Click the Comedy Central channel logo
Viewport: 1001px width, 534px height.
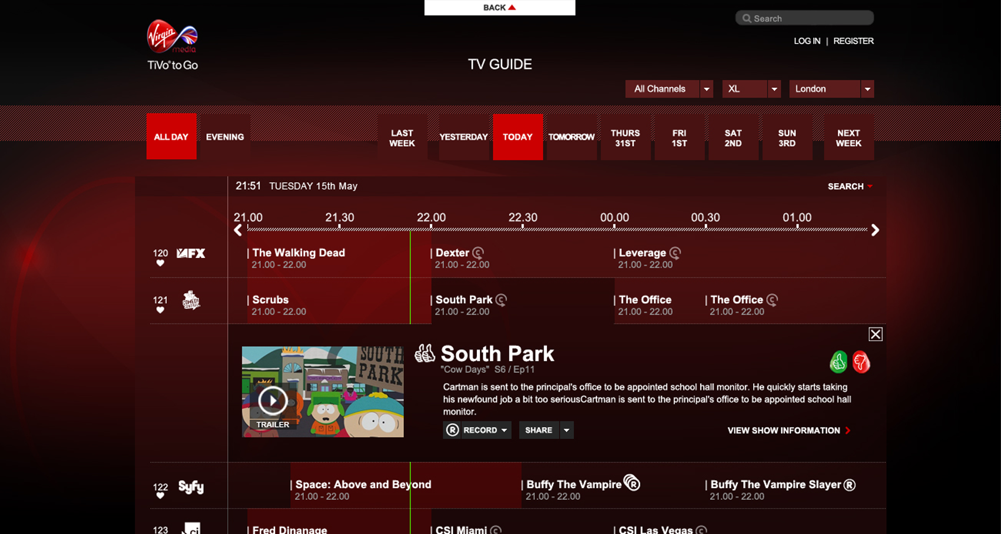(191, 300)
